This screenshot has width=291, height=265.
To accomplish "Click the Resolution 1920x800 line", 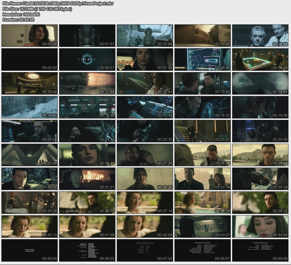I will (21, 14).
